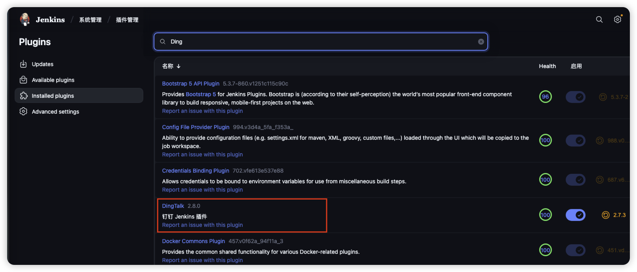
Task: Disable the DingTalk plugin switch
Action: click(x=576, y=215)
